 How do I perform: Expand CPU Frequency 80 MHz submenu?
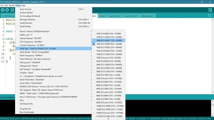point(53,42)
